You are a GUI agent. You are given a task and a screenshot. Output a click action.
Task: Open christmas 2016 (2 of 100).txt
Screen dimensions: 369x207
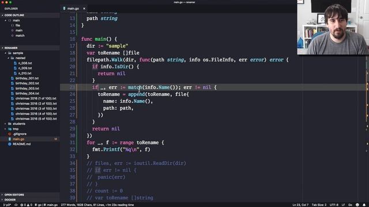36,103
